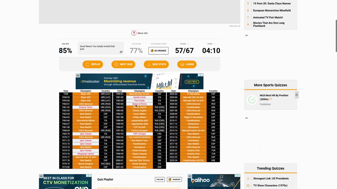
Task: Click the 'YUG (BIH)' country cell
Action: click(x=106, y=164)
